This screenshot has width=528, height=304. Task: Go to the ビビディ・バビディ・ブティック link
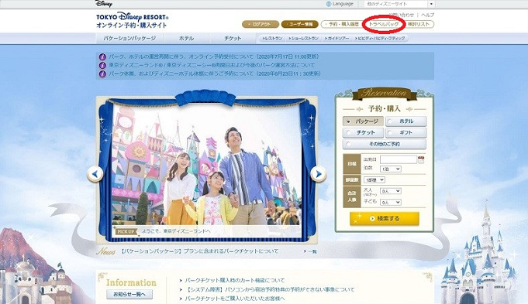tap(380, 39)
